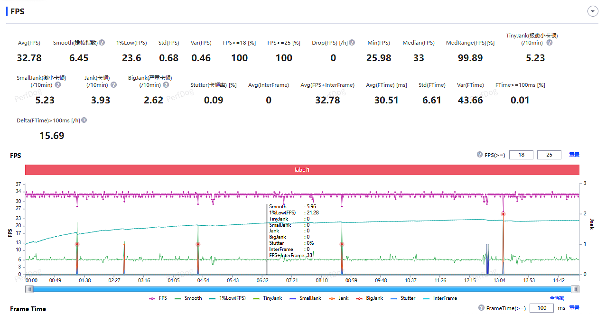
Task: Select the red label1 bar
Action: tap(302, 170)
